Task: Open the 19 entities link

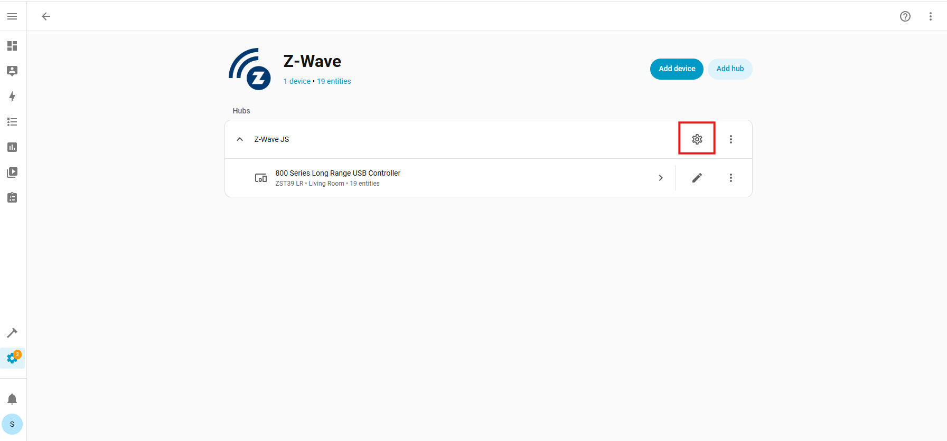Action: 334,81
